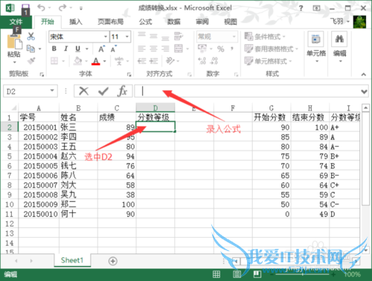Switch to the 数据 tab
Image resolution: width=372 pixels, height=281 pixels.
[173, 22]
